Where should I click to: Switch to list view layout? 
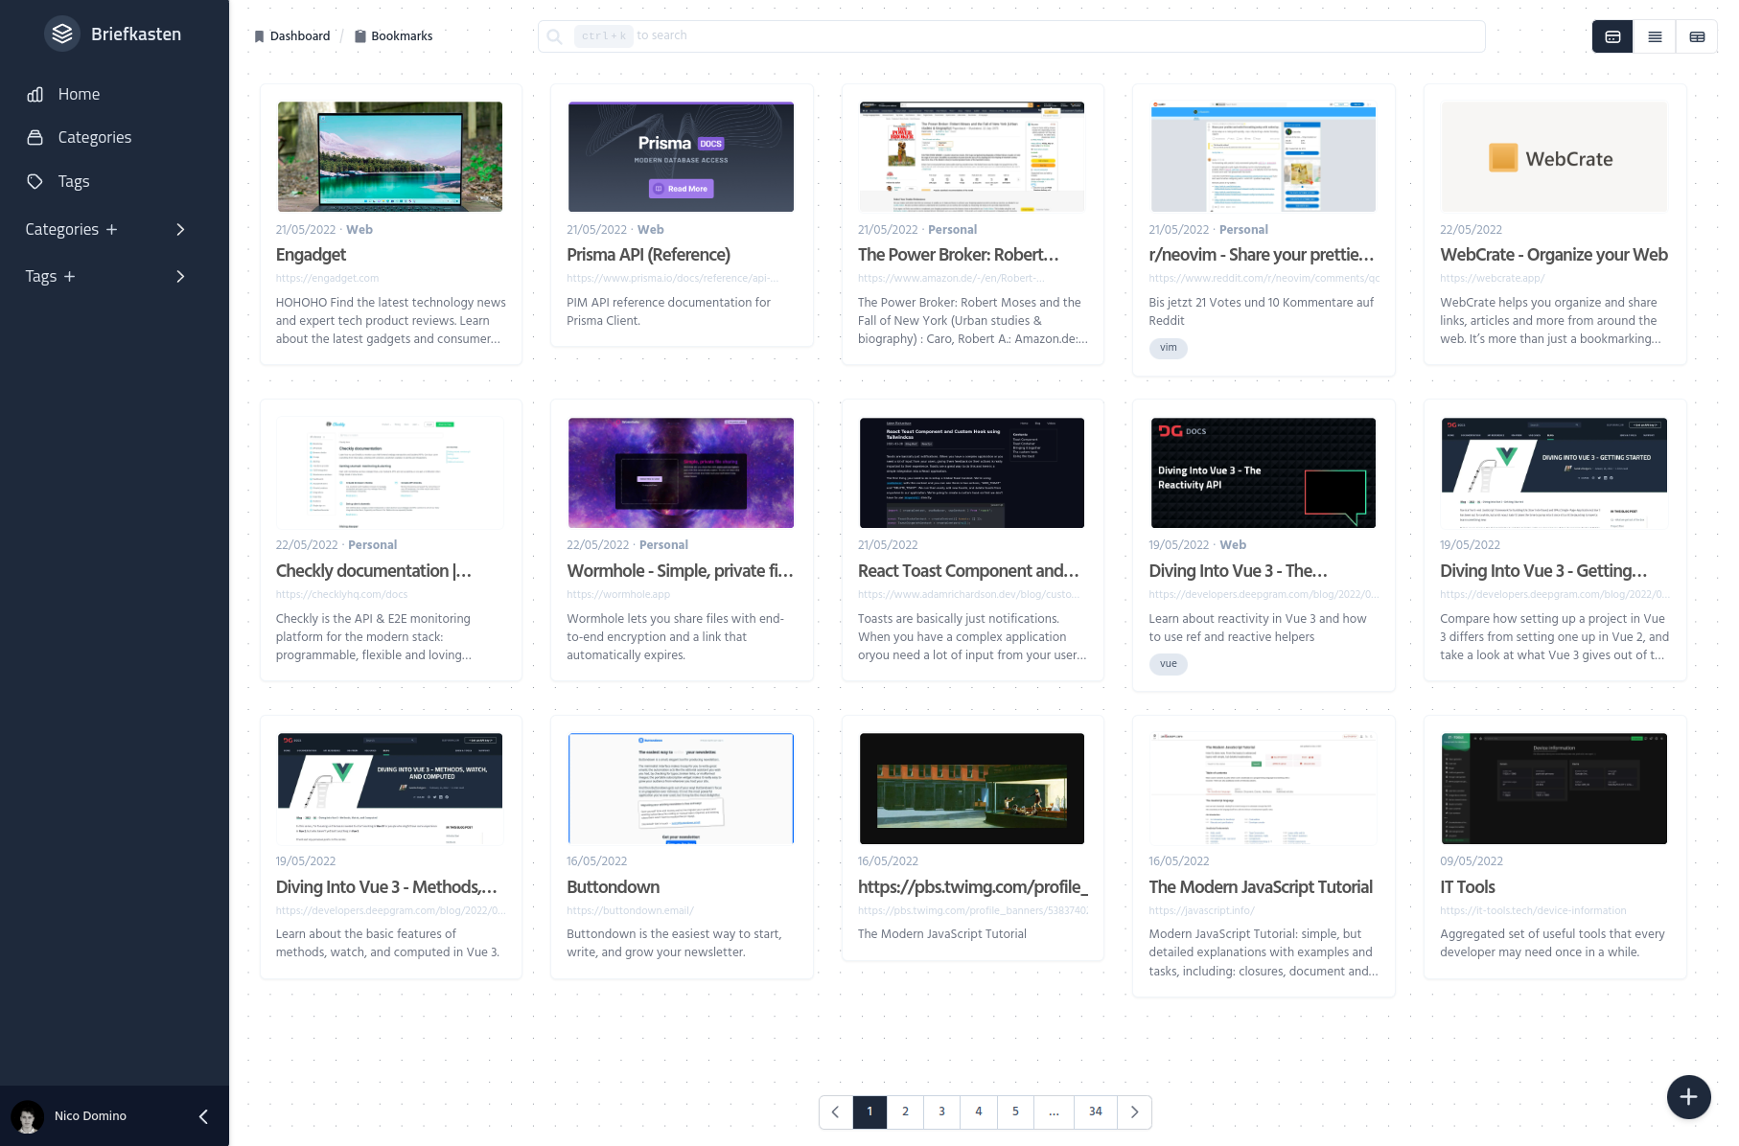[x=1655, y=36]
